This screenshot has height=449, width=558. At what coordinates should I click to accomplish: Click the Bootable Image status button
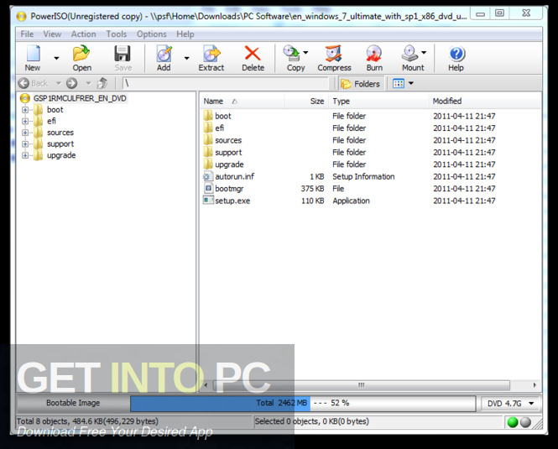pos(73,403)
